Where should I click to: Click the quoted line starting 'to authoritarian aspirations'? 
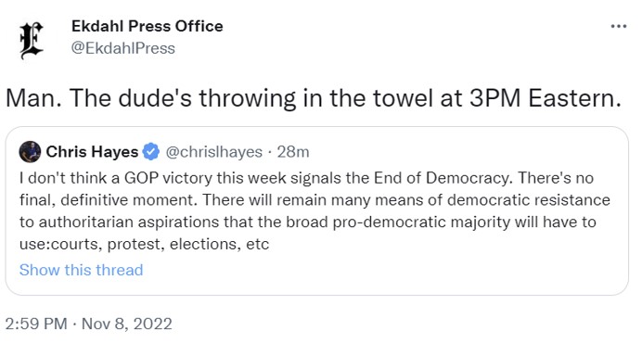pyautogui.click(x=308, y=222)
